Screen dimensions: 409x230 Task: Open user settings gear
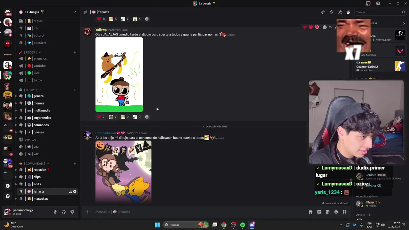(x=72, y=212)
